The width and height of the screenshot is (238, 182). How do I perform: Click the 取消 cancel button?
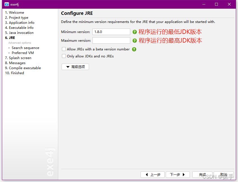pos(224,174)
